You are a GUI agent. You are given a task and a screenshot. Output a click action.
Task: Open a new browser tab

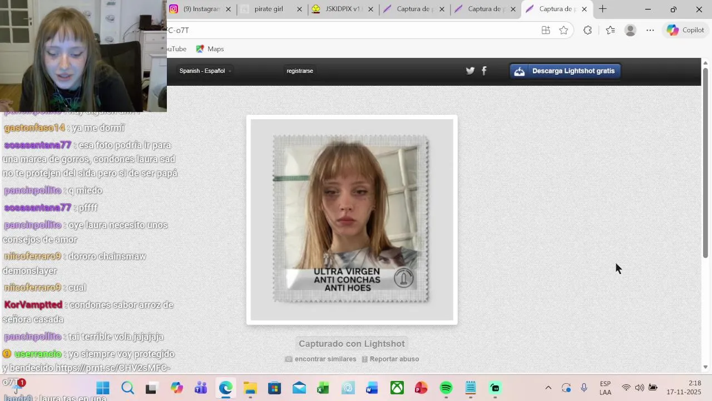click(602, 9)
